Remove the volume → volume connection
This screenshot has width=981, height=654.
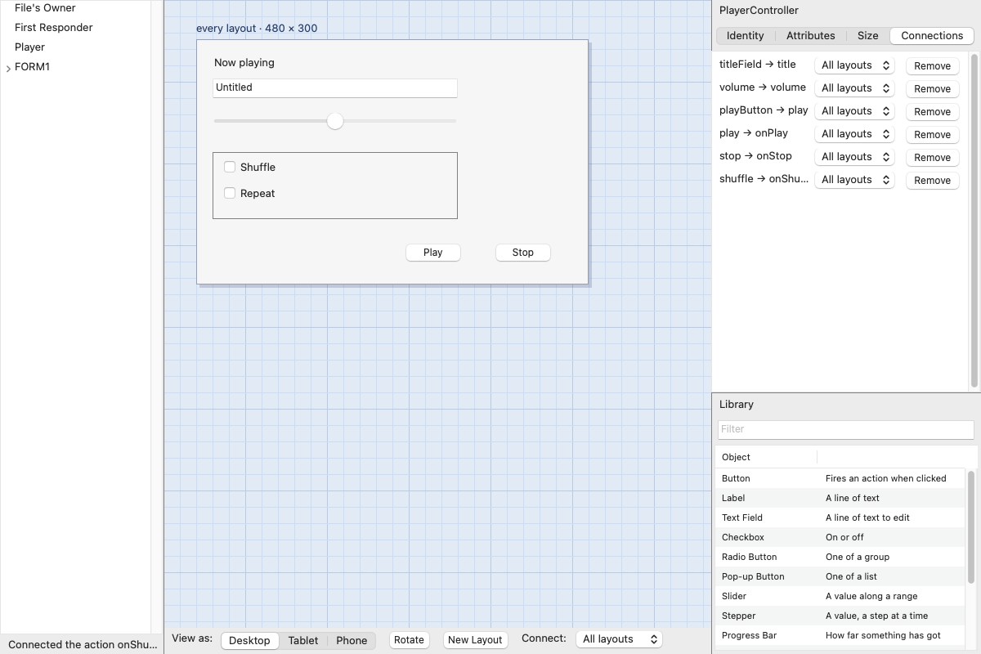932,89
